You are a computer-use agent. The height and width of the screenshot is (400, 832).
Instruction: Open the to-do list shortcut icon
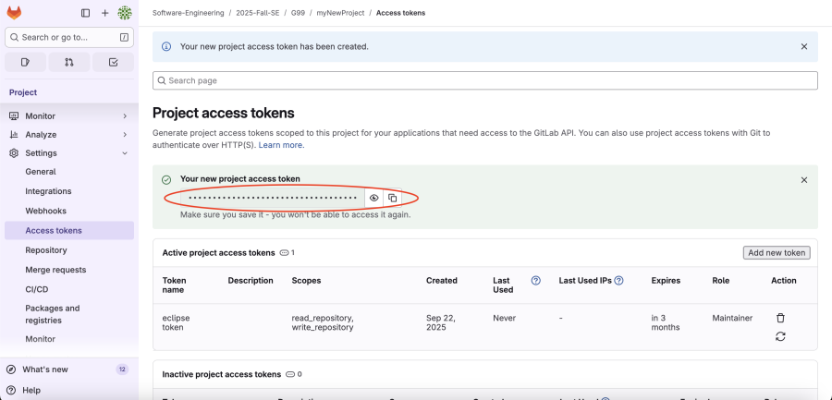(113, 62)
